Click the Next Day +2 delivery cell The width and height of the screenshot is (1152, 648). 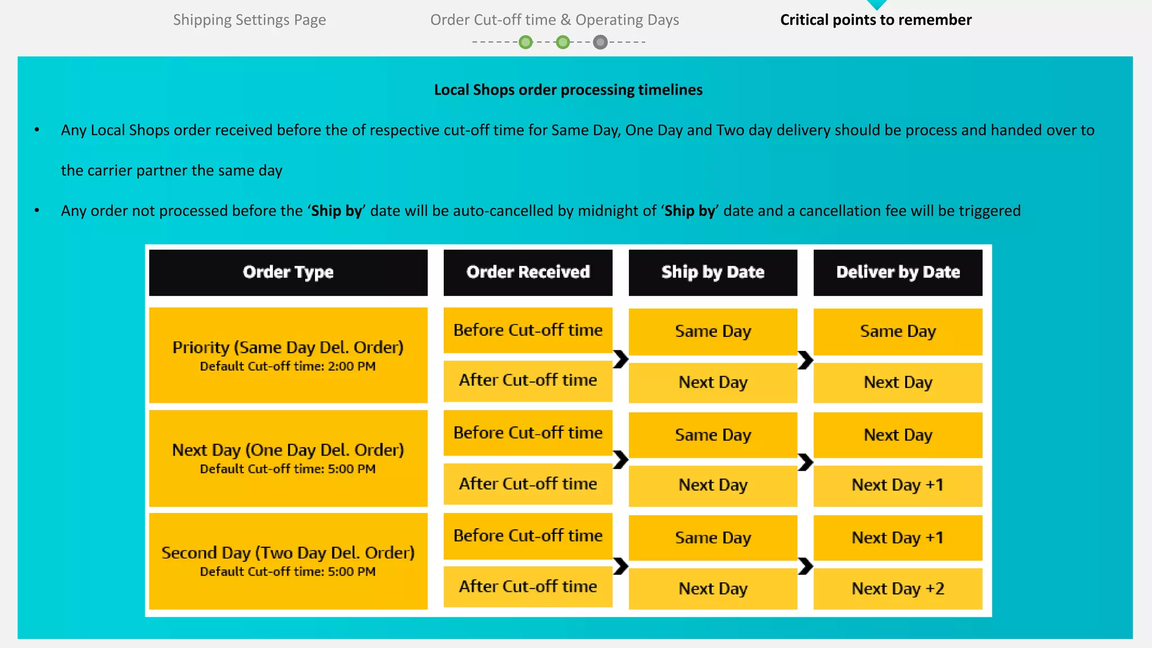(898, 589)
